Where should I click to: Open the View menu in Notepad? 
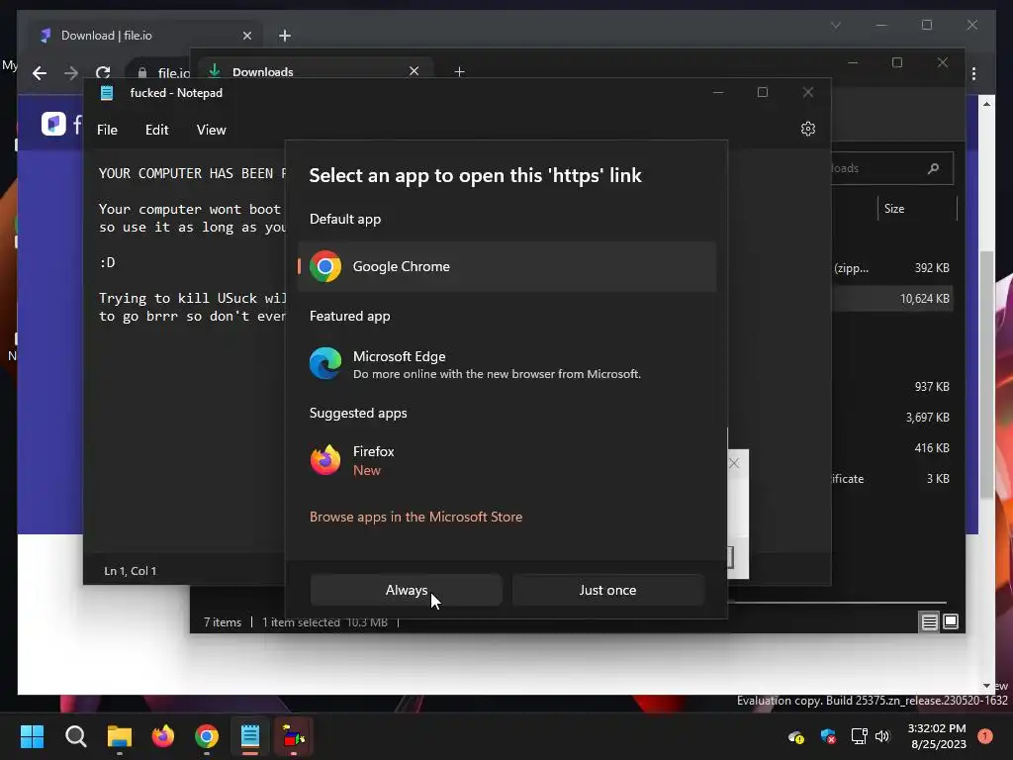212,130
